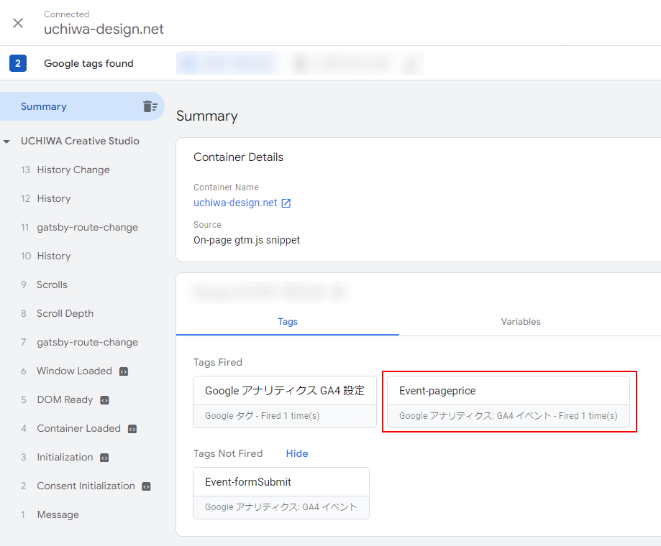Switch to the Tags tab

288,322
